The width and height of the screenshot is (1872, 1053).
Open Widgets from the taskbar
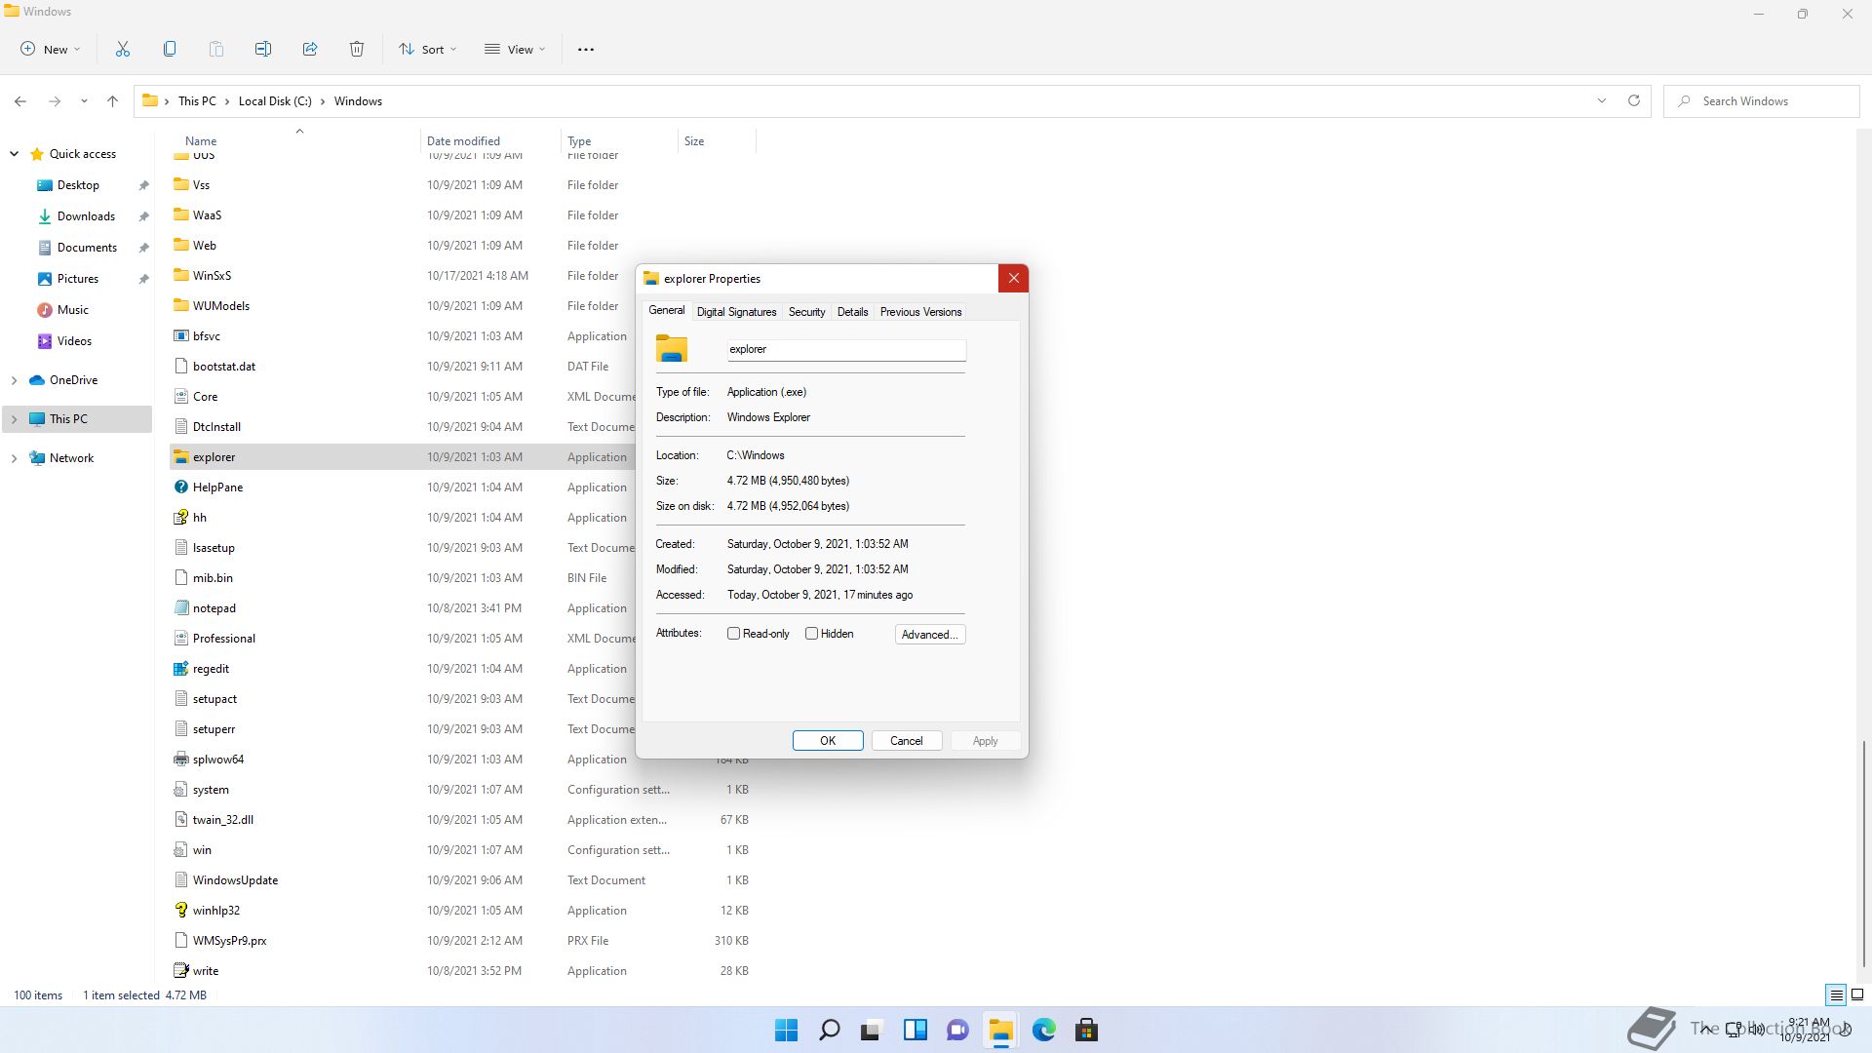[x=915, y=1030]
